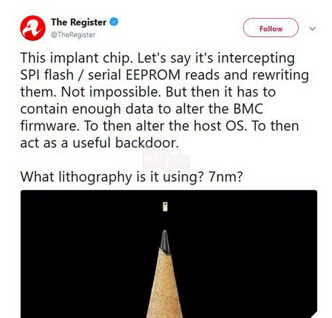Expand the tweet options chevron menu

(x=312, y=29)
